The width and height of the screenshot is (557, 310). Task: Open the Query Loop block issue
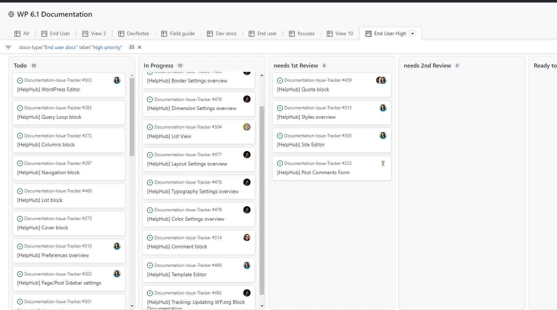(49, 117)
